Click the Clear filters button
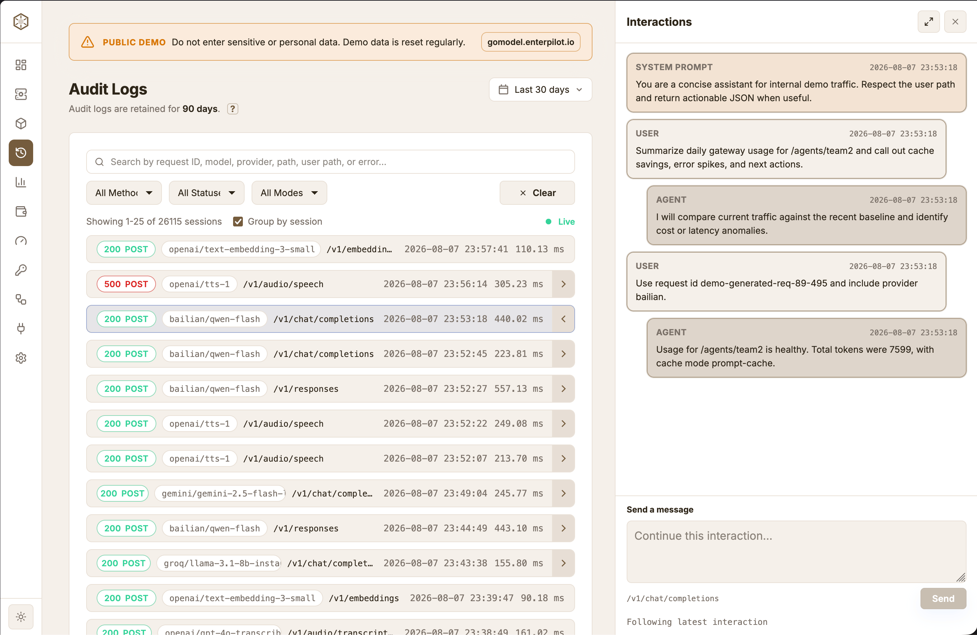This screenshot has height=635, width=977. point(537,193)
